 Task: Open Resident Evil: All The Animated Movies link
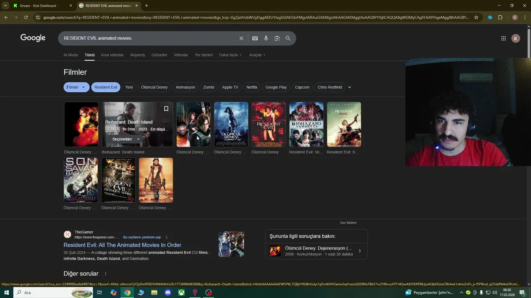[x=122, y=245]
